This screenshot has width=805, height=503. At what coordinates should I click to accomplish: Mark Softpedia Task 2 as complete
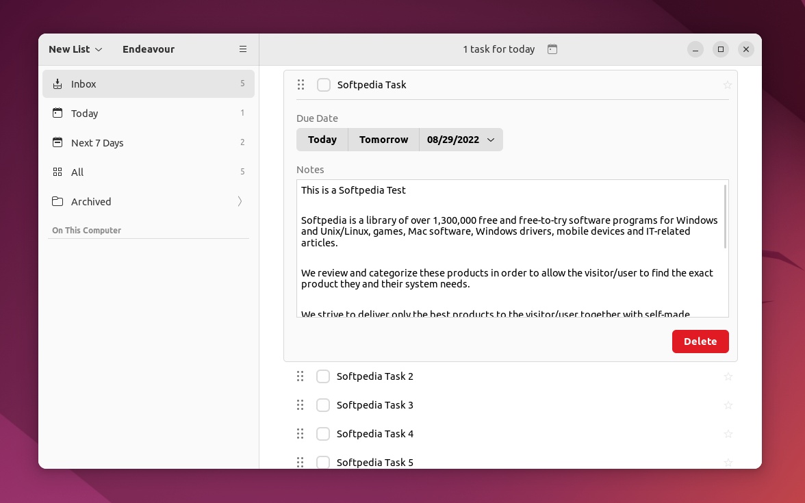(x=323, y=376)
